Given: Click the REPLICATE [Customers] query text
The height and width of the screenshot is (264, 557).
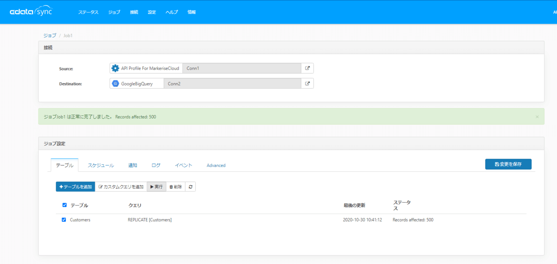Looking at the screenshot, I should tap(149, 220).
